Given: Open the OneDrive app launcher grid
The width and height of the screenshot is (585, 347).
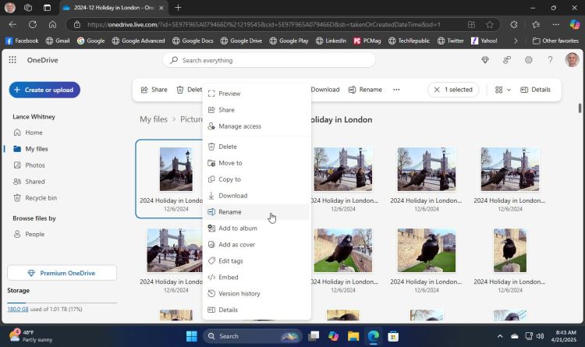Looking at the screenshot, I should (x=12, y=60).
